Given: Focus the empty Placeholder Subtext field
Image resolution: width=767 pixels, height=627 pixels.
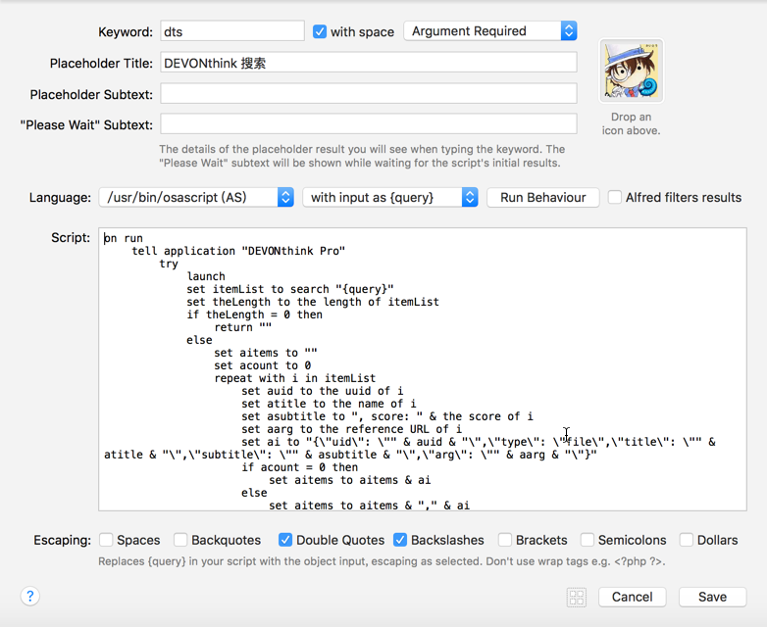Looking at the screenshot, I should (x=369, y=93).
